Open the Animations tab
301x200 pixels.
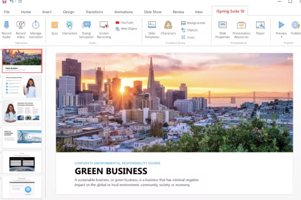click(123, 12)
